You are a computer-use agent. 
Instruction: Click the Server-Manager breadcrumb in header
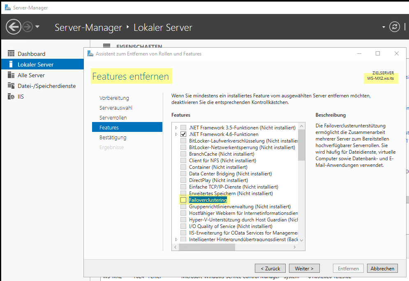88,28
